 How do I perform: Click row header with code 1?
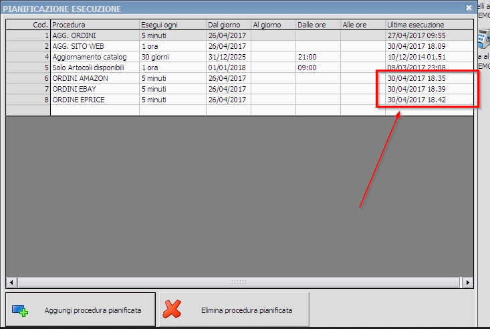pyautogui.click(x=28, y=35)
